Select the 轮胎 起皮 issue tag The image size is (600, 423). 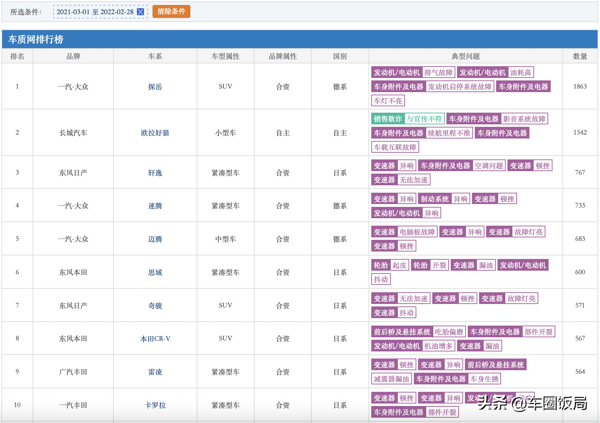pyautogui.click(x=390, y=265)
